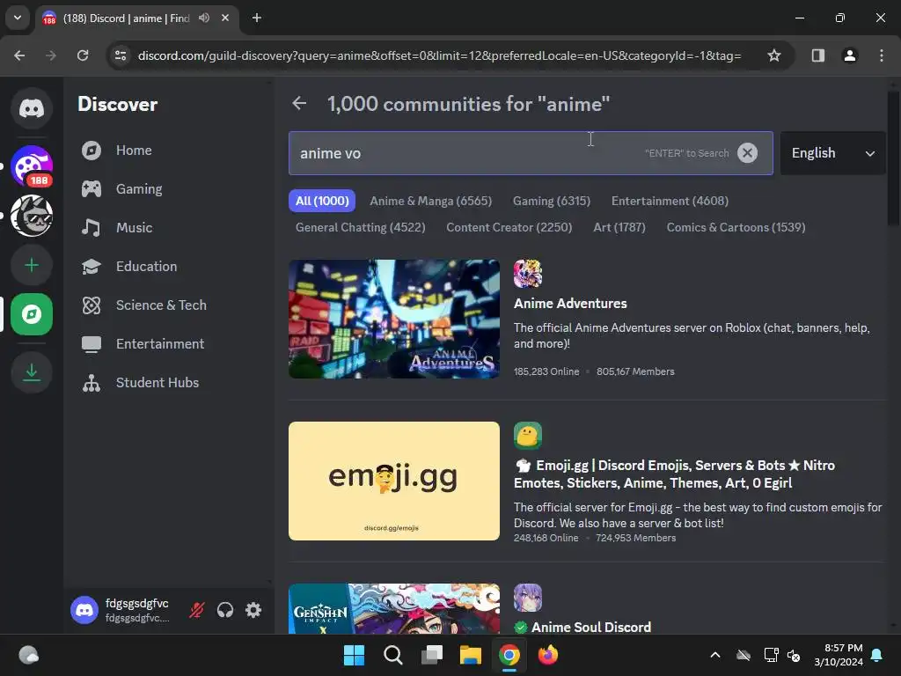Go to Home in Discover sidebar
This screenshot has width=901, height=676.
(x=134, y=151)
